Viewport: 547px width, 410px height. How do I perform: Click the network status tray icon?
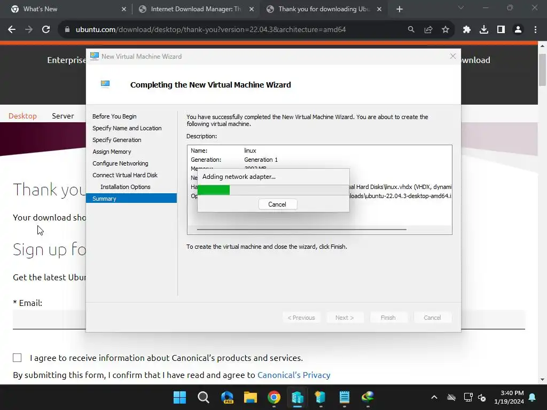point(468,397)
